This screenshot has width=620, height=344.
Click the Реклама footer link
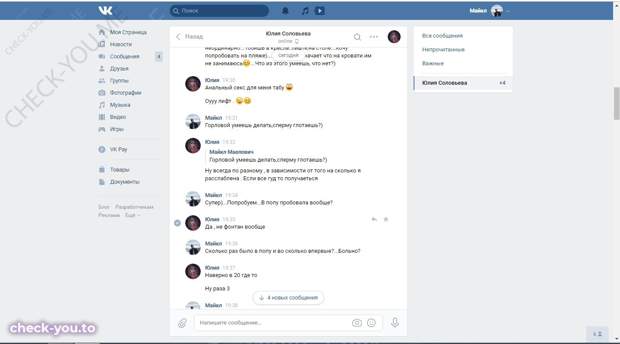[109, 215]
